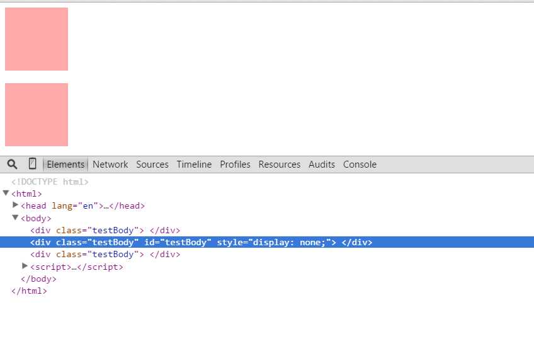The width and height of the screenshot is (534, 341).
Task: Click the upper pink square on page
Action: (x=37, y=39)
